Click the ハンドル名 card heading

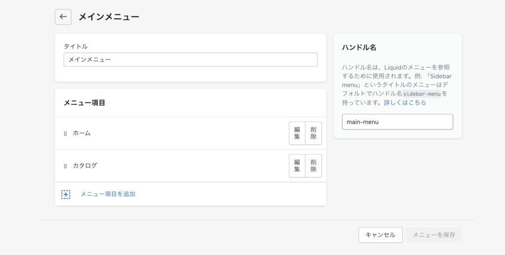[x=359, y=47]
